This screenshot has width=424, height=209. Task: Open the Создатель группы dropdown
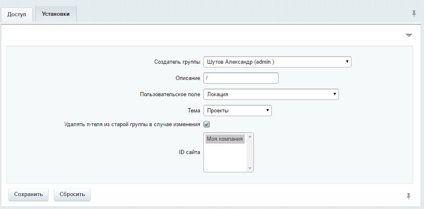(277, 62)
